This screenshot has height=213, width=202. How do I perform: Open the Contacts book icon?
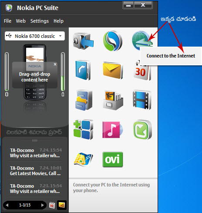tap(83, 71)
